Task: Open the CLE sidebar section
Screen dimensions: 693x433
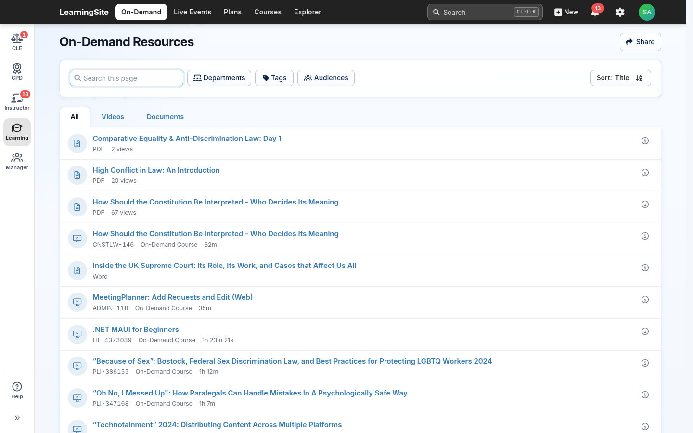Action: (x=17, y=42)
